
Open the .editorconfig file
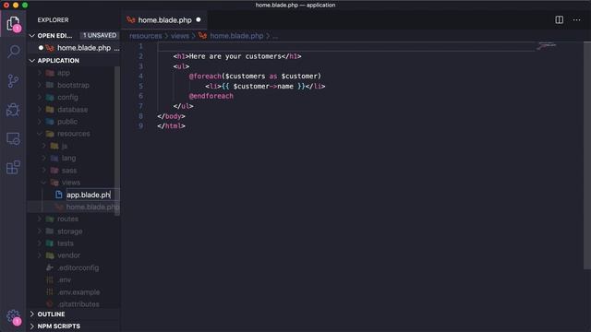tap(78, 267)
